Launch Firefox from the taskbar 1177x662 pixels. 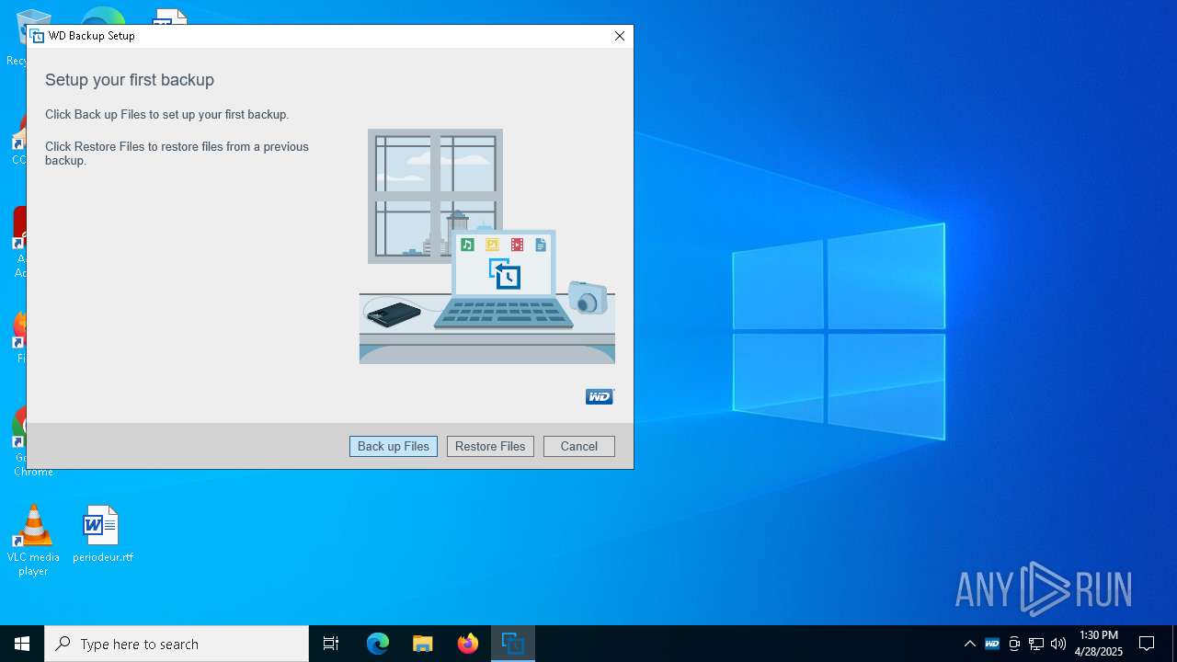(x=468, y=644)
